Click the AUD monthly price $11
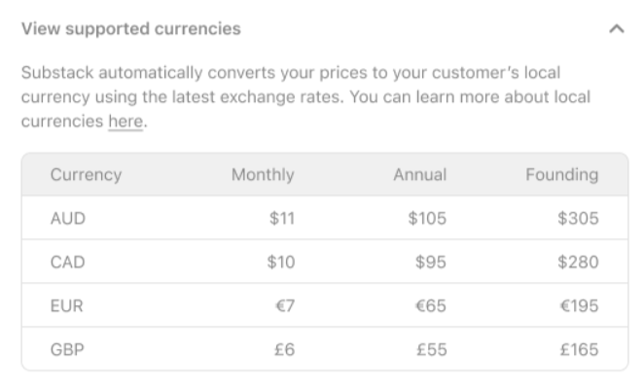Screen dimensions: 644x387 (x=282, y=219)
